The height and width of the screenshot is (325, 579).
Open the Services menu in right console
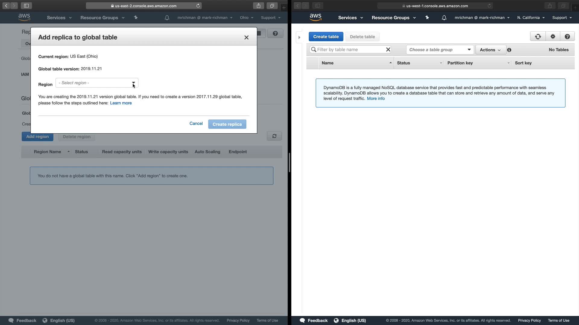(x=350, y=18)
